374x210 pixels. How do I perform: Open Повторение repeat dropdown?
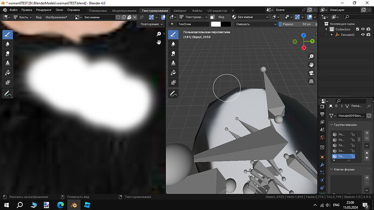pyautogui.click(x=151, y=24)
